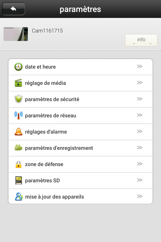Tap the yellow padlock defense zone icon
Screen dimensions: 161x242
[x=18, y=164]
